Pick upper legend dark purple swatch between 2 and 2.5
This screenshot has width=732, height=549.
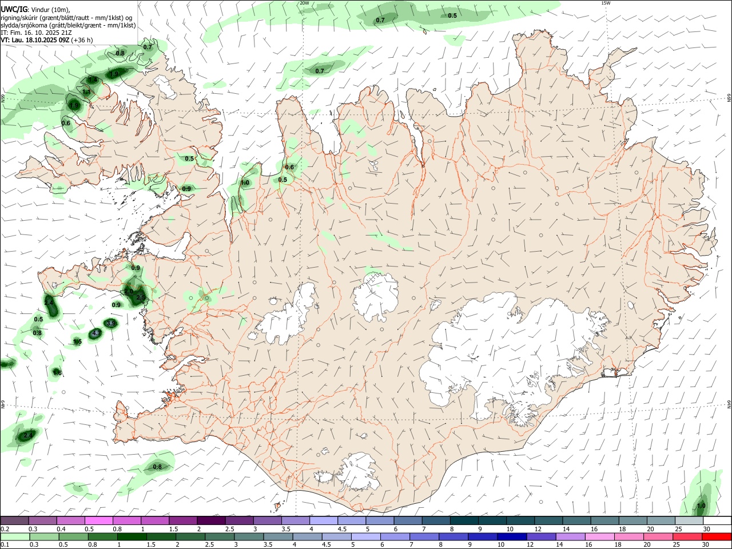[x=210, y=521]
